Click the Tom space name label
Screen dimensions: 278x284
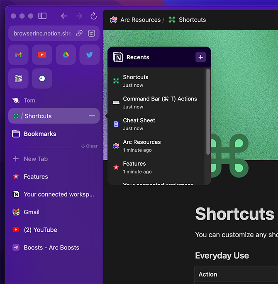(x=29, y=100)
